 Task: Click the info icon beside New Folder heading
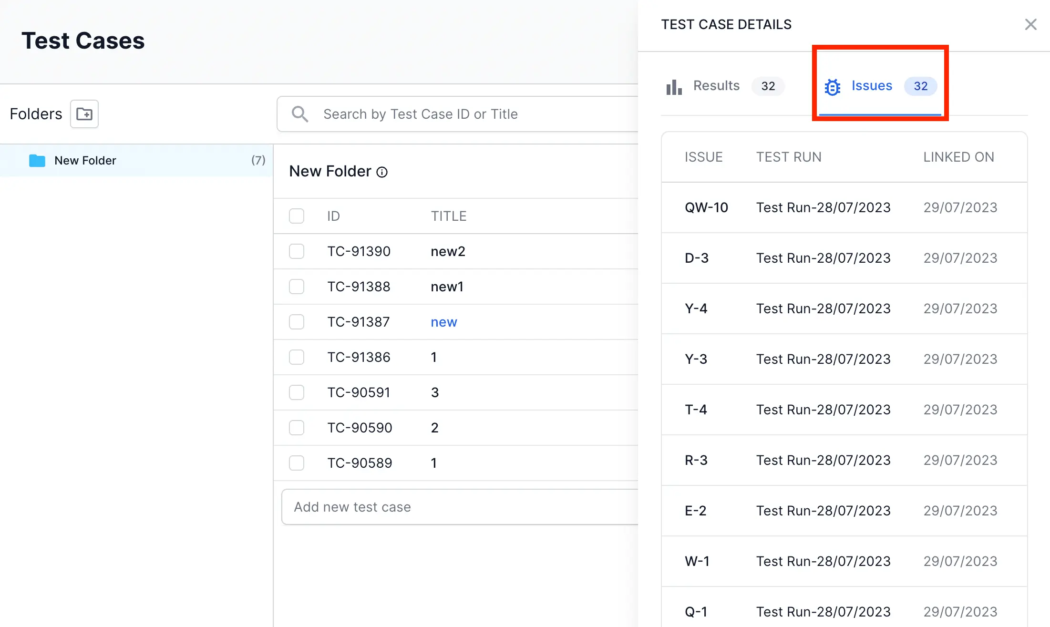[x=382, y=172]
